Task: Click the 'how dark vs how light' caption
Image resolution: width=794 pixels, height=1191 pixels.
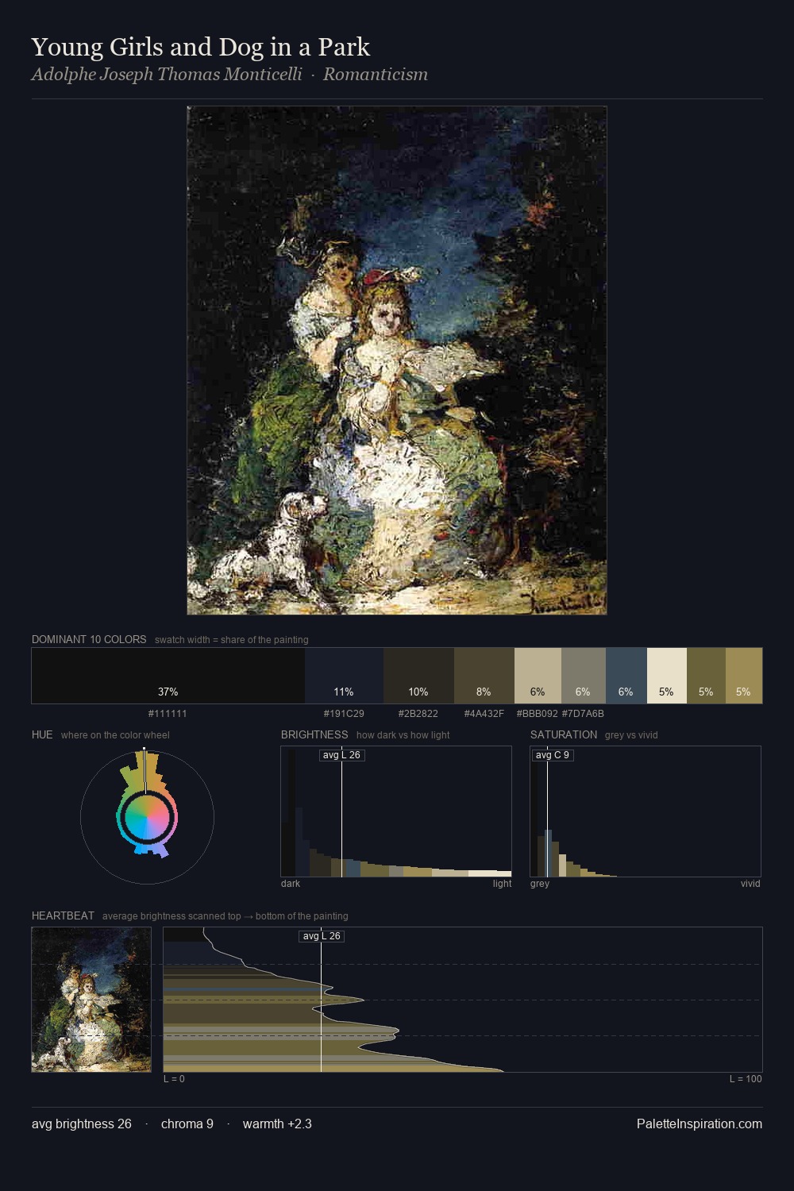Action: (403, 735)
